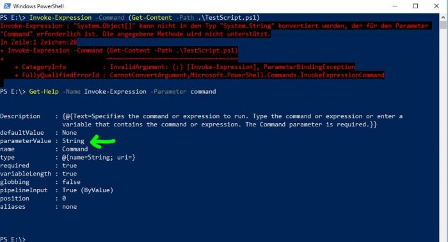
Task: Open the PowerShell icon system menu
Action: pyautogui.click(x=7, y=6)
